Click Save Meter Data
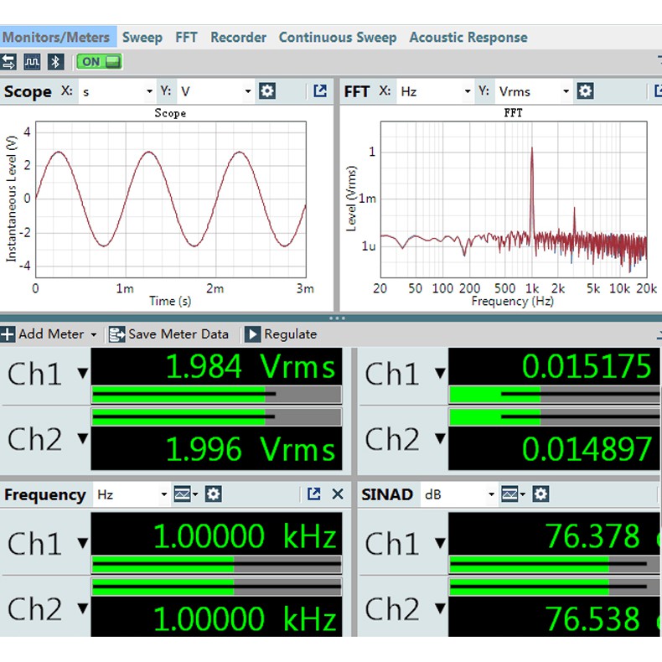Screen dimensions: 662x662 [169, 334]
